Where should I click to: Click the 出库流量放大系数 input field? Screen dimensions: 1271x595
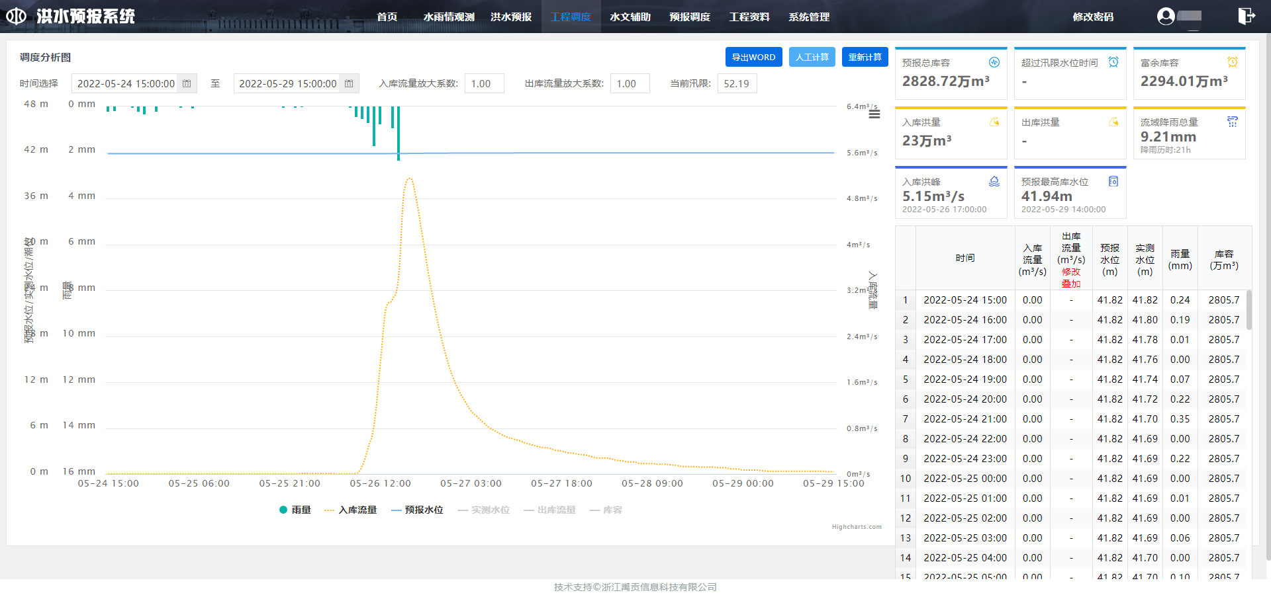(x=630, y=83)
